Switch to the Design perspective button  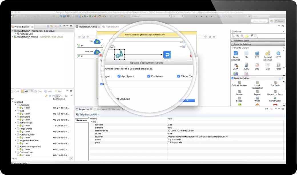tap(280, 21)
